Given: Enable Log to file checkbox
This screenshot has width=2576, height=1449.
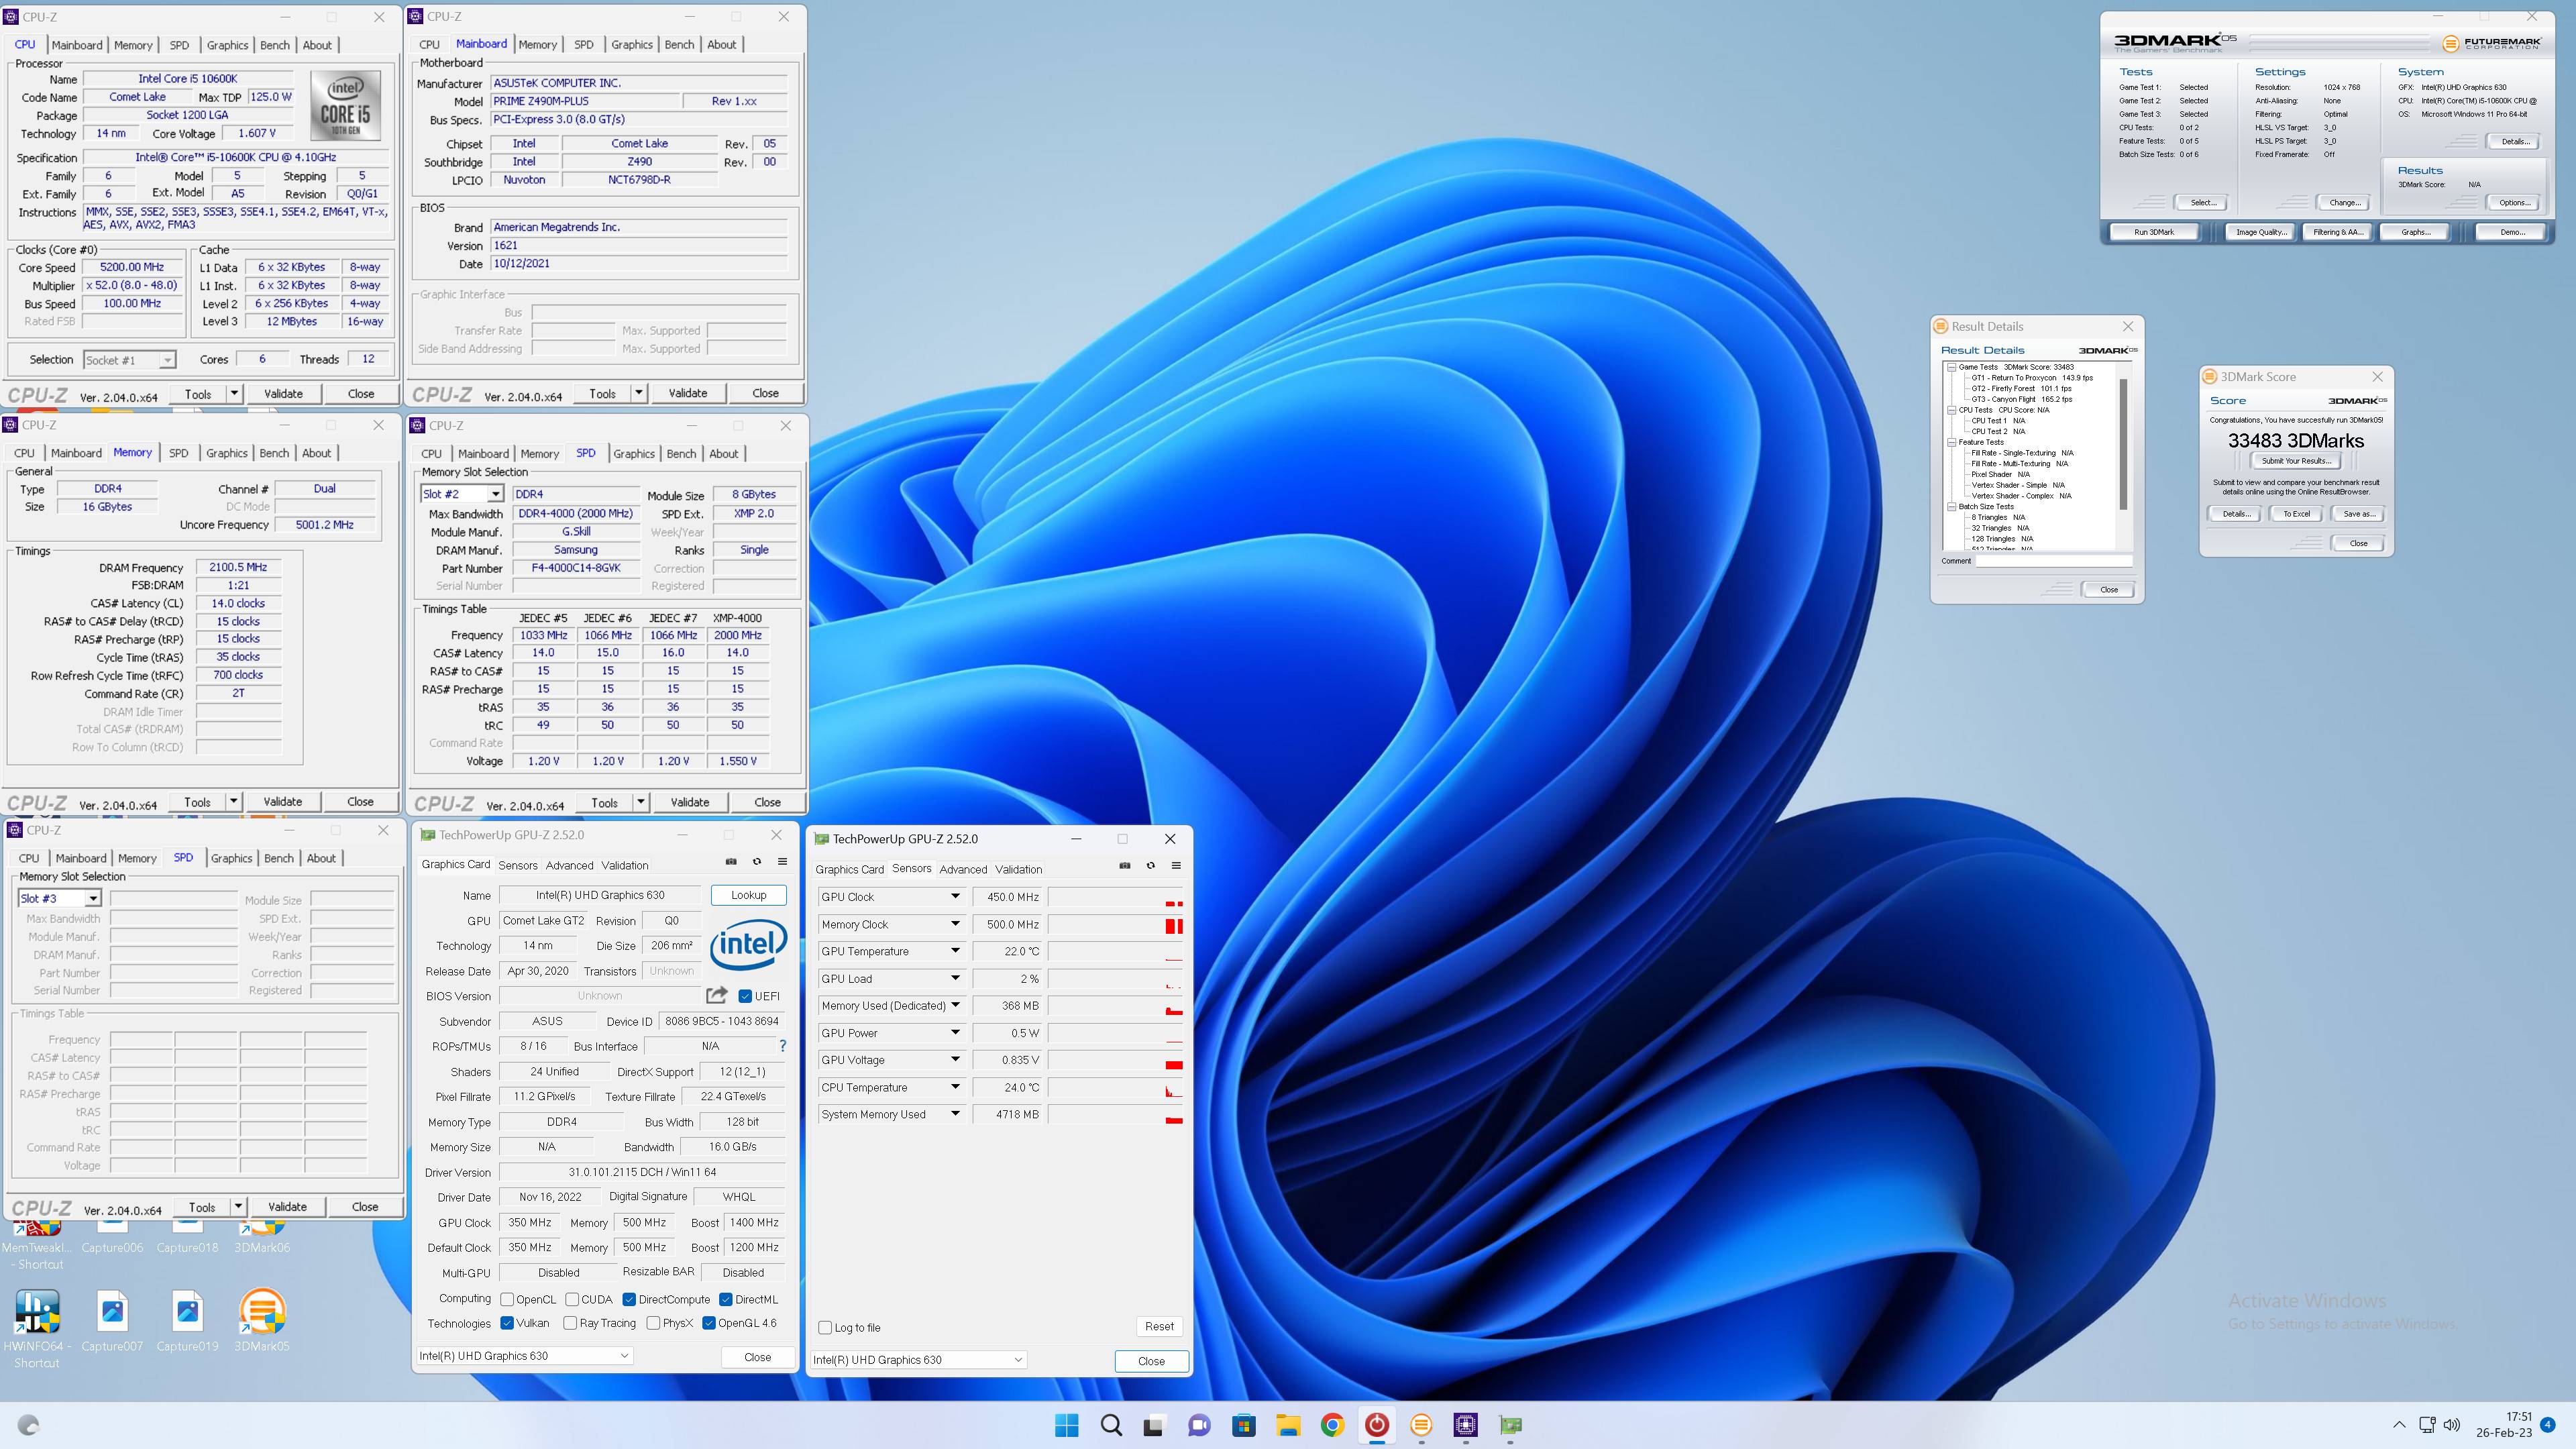Looking at the screenshot, I should point(825,1328).
